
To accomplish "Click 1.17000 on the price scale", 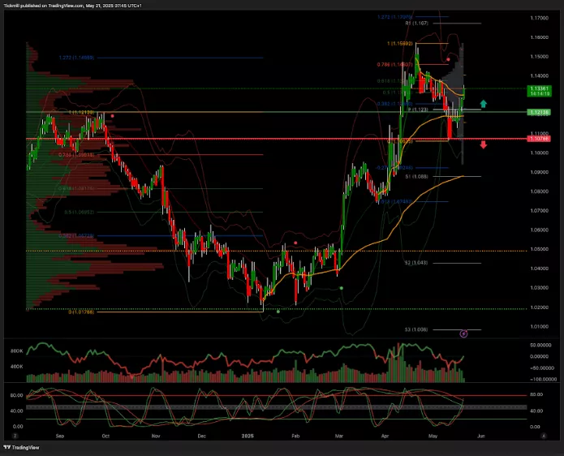I will [x=538, y=18].
